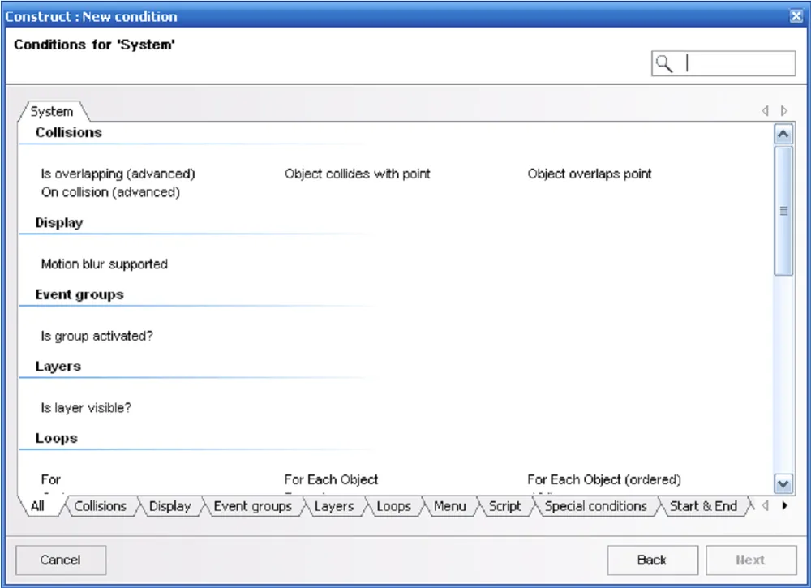Choose 'Object overlaps point' condition
Viewport: 811px width, 588px height.
tap(590, 174)
